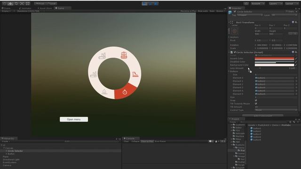Pick Accent Color with eyedropper icon

pos(296,58)
